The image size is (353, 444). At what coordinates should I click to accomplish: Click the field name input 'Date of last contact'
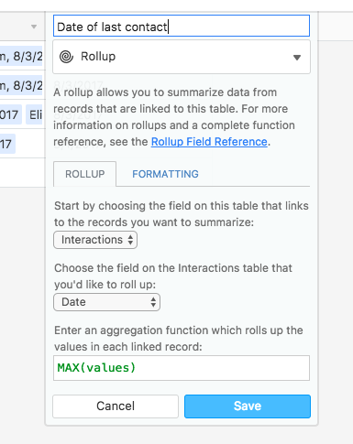(182, 26)
